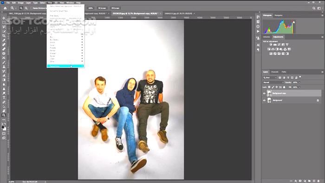The width and height of the screenshot is (325, 183).
Task: Click the Background layer thumbnail
Action: (x=269, y=100)
